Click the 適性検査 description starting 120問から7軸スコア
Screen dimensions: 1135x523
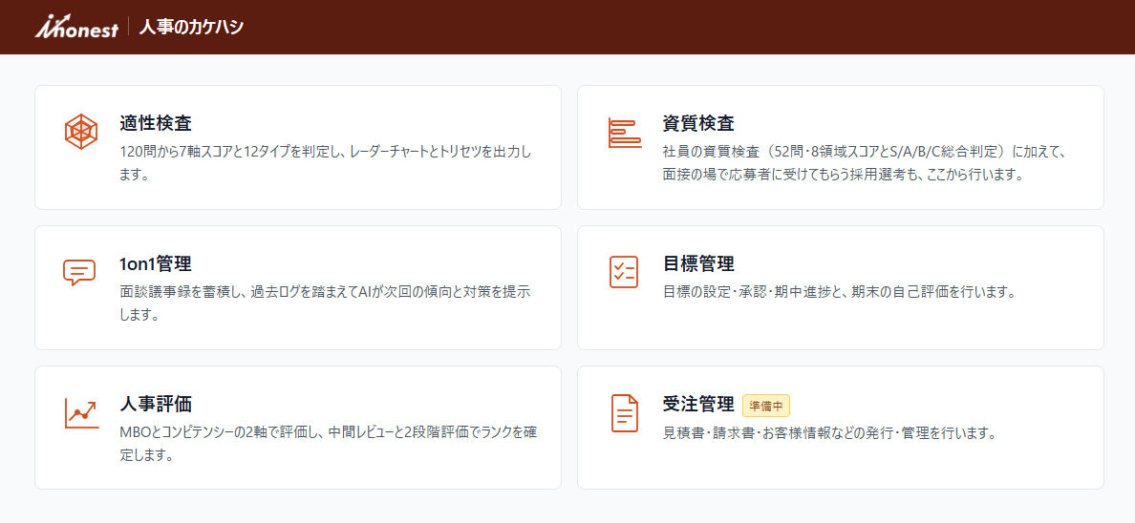pyautogui.click(x=326, y=163)
